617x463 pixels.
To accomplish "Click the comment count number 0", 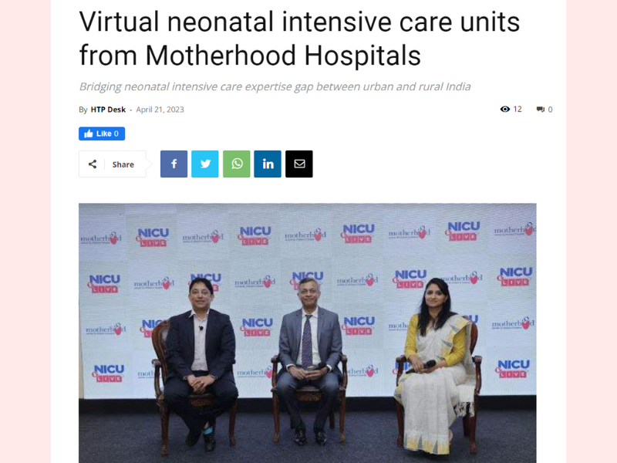I will (550, 110).
